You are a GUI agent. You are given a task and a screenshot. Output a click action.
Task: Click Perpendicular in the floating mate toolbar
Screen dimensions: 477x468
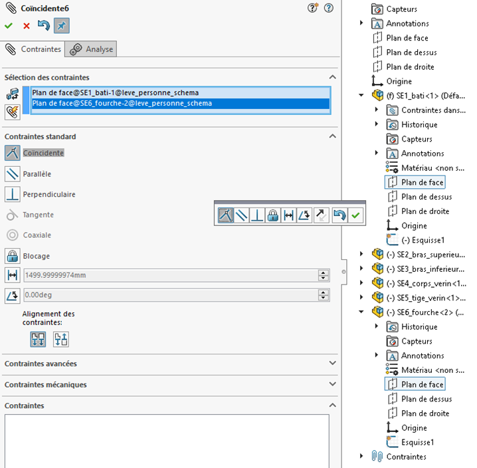point(257,215)
